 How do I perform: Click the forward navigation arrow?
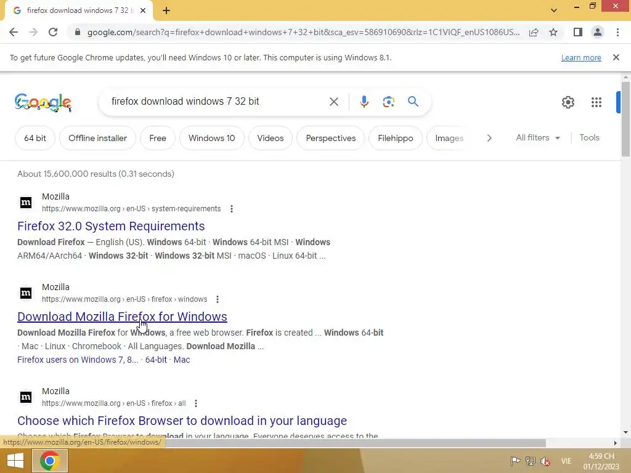pos(33,32)
